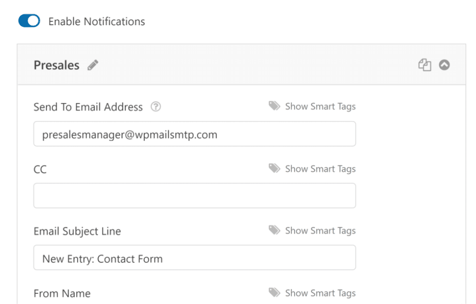Open Smart Tags list for Email Subject Line
Screen dimensions: 476x304
[x=320, y=230]
